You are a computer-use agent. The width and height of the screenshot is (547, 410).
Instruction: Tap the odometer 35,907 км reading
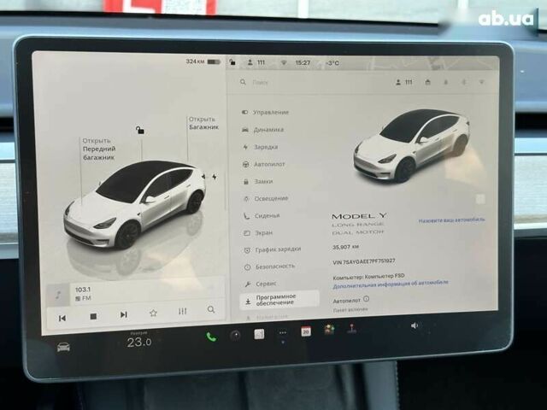coord(345,247)
